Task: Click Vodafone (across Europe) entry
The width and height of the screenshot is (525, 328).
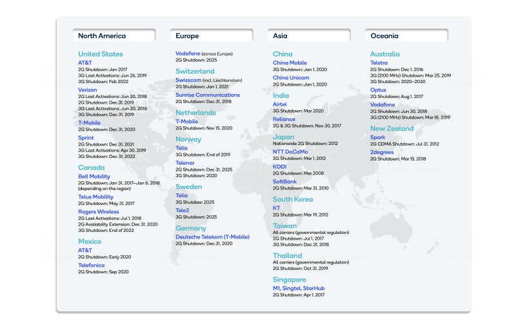Action: pos(204,53)
